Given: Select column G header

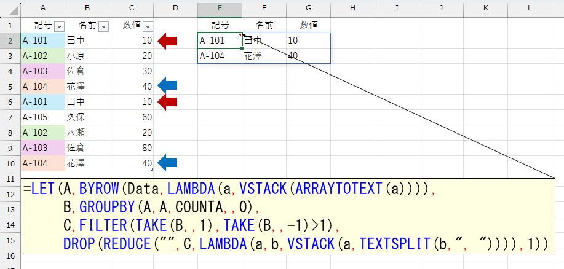Looking at the screenshot, I should coord(308,10).
